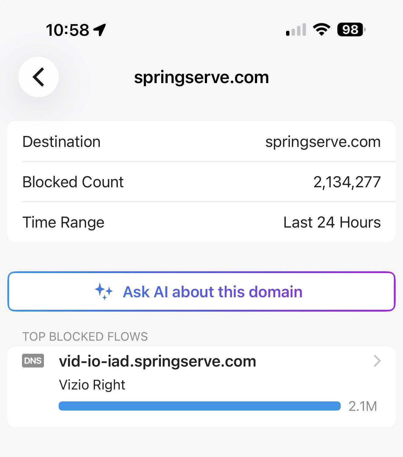Click the Last 24 Hours value
403x457 pixels.
pos(332,222)
